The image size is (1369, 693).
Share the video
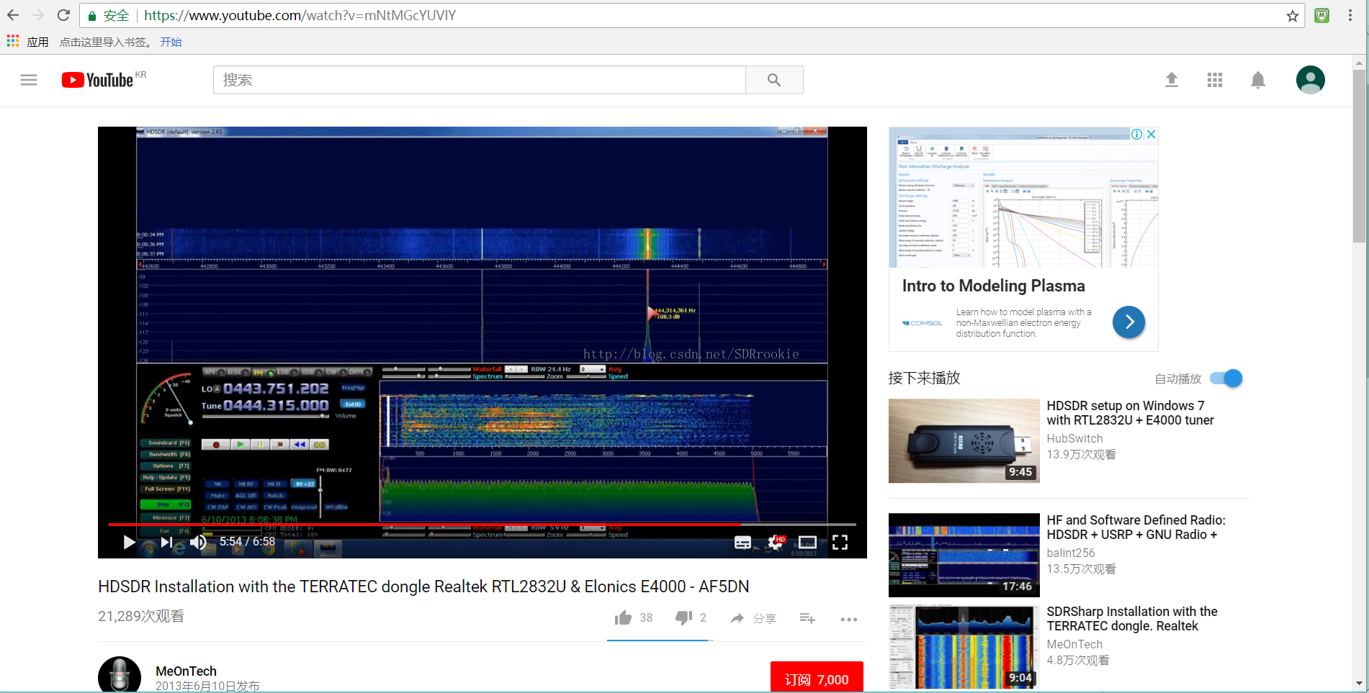(753, 618)
